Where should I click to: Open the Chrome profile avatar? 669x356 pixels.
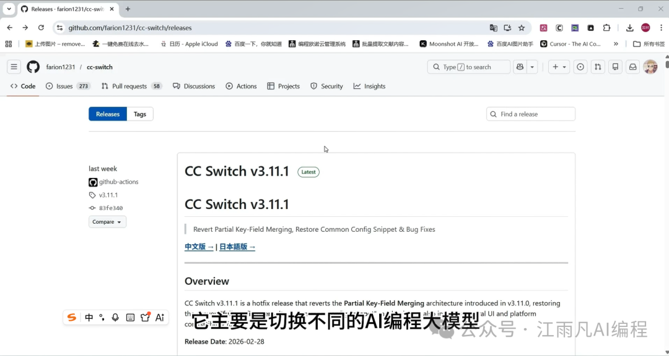coord(645,28)
